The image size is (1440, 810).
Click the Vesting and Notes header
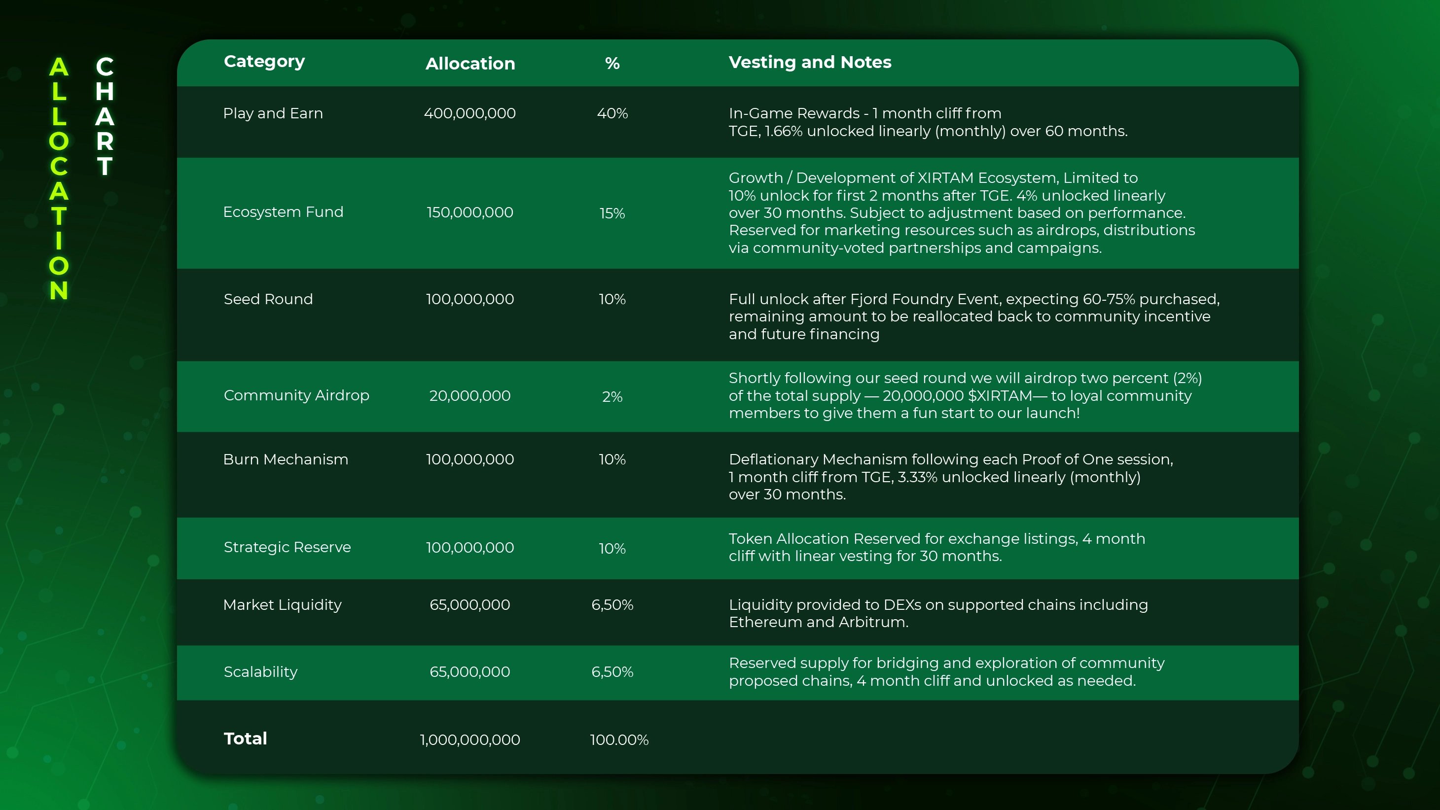coord(809,62)
